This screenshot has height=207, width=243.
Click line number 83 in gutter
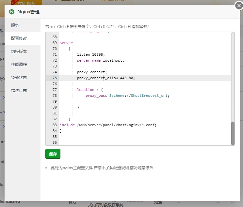pos(55,125)
